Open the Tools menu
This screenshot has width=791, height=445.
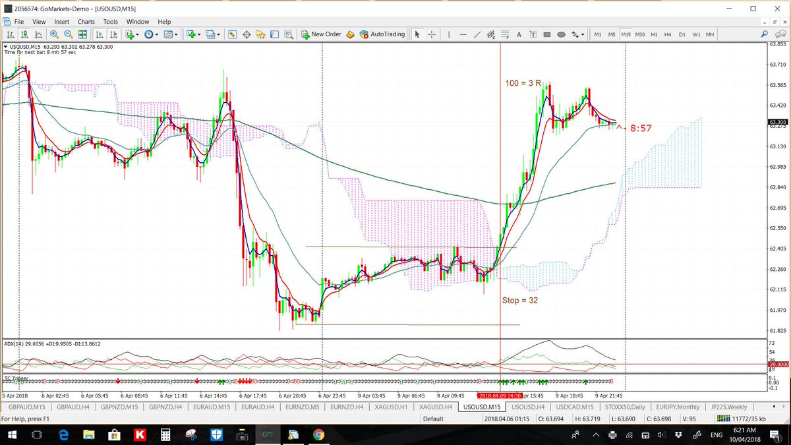[x=111, y=22]
